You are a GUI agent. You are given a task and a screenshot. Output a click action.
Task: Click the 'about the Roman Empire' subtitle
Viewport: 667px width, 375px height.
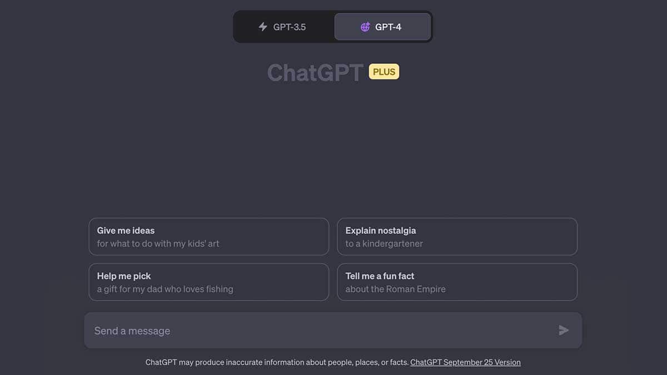click(x=395, y=289)
